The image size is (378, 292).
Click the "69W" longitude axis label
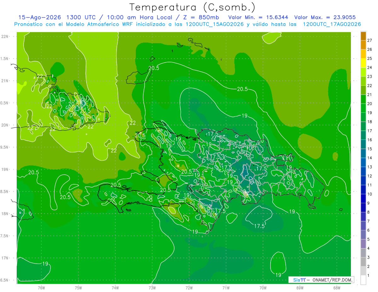[x=300, y=288]
